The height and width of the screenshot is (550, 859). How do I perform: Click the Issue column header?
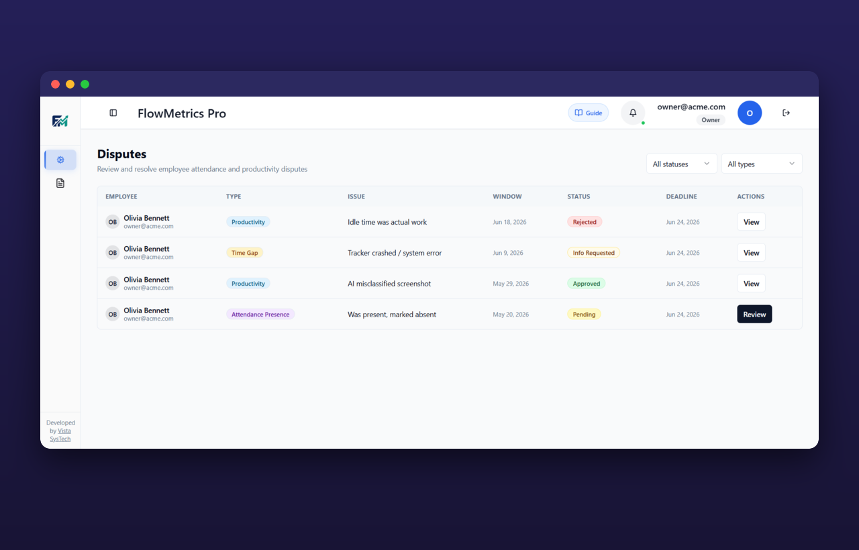click(x=356, y=197)
